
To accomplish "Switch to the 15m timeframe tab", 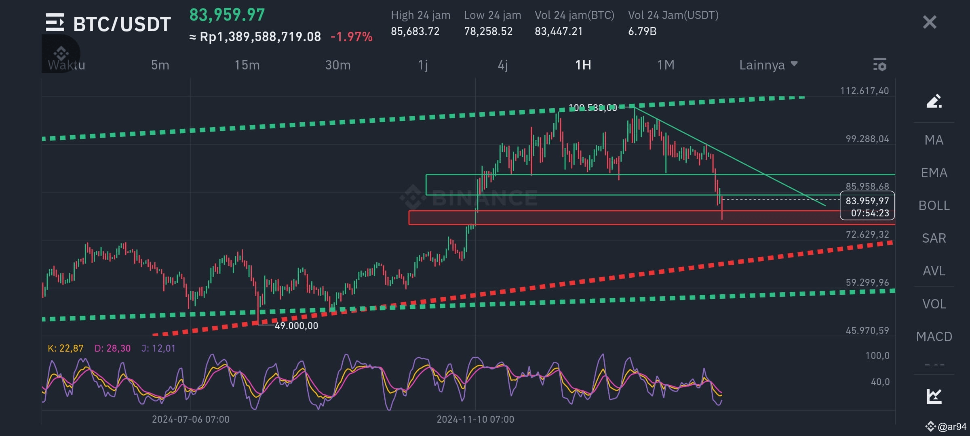I will [247, 65].
